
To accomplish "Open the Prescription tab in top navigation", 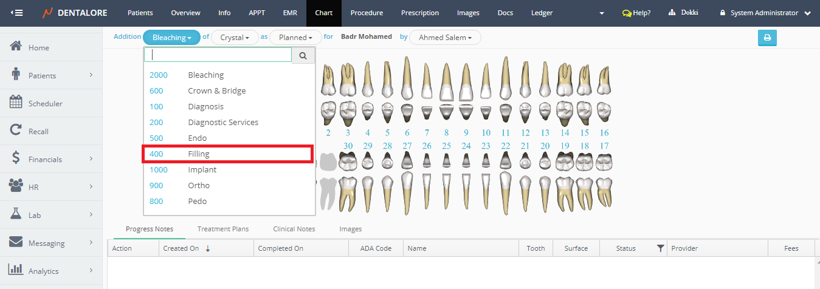I will 419,13.
